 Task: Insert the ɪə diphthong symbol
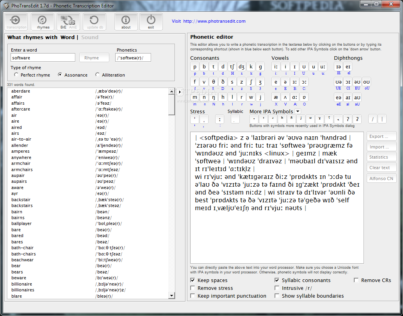[x=339, y=67]
